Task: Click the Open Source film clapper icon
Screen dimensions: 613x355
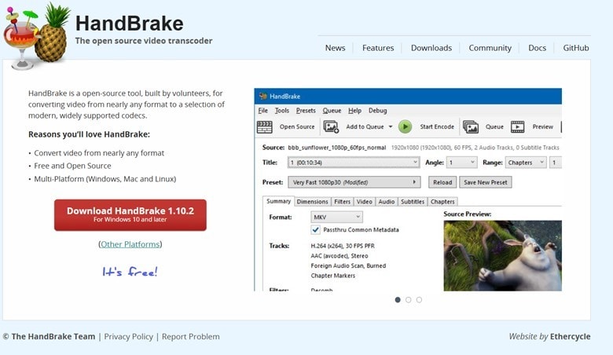Action: (265, 127)
